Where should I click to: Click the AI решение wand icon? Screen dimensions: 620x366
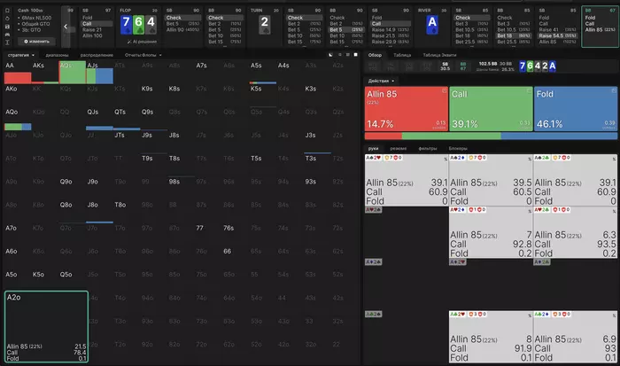[x=129, y=42]
